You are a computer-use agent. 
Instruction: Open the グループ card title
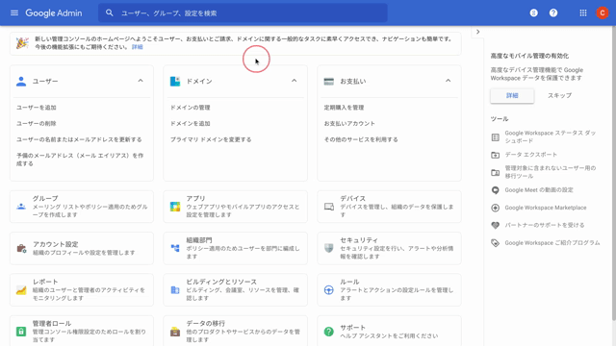point(45,199)
